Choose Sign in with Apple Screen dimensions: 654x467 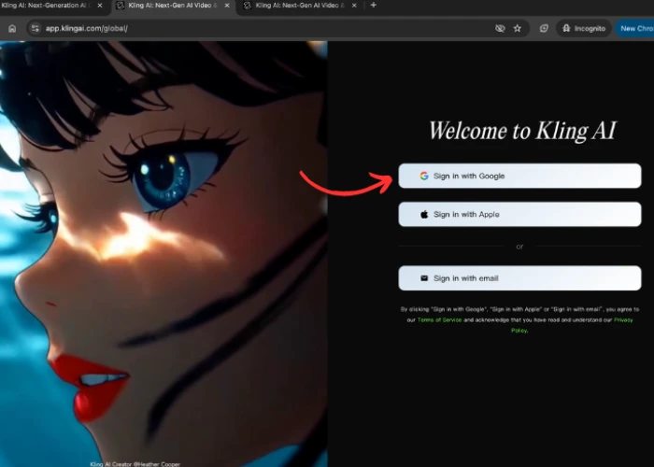[519, 214]
